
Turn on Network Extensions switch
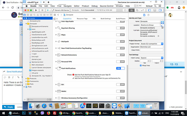(x=120, y=55)
